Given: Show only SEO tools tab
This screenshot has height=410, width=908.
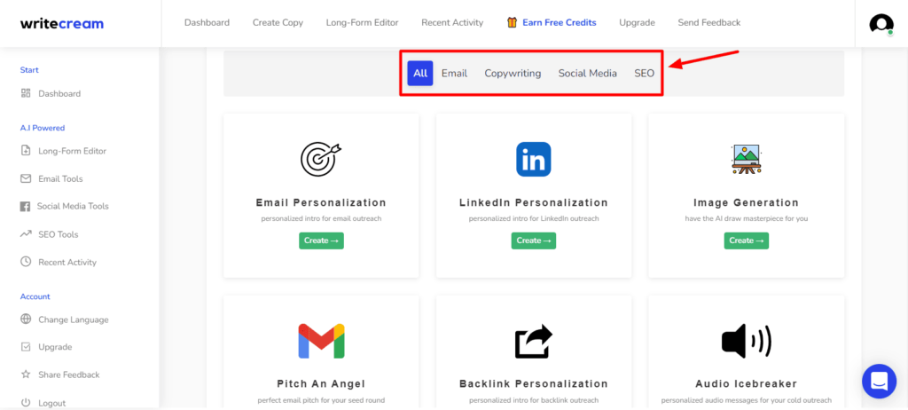Looking at the screenshot, I should [x=644, y=74].
